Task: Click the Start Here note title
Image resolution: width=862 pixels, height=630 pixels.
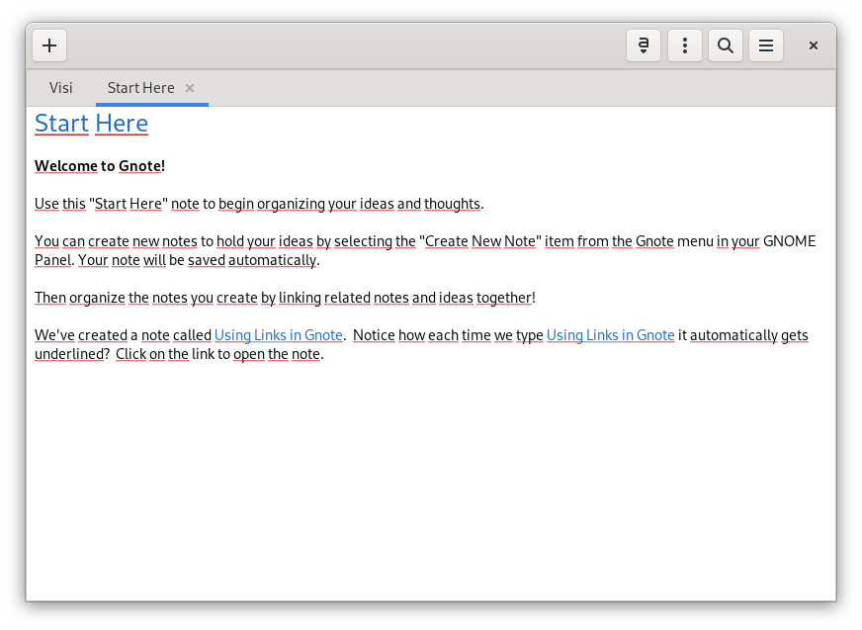Action: click(x=91, y=124)
